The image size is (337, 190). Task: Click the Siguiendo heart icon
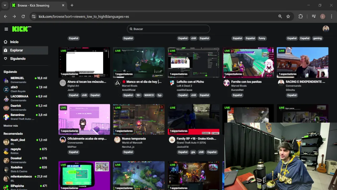point(6,59)
